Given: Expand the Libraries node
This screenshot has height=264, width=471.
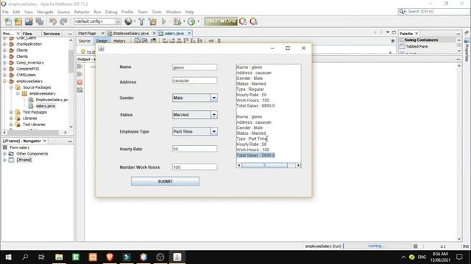Looking at the screenshot, I should [11, 118].
